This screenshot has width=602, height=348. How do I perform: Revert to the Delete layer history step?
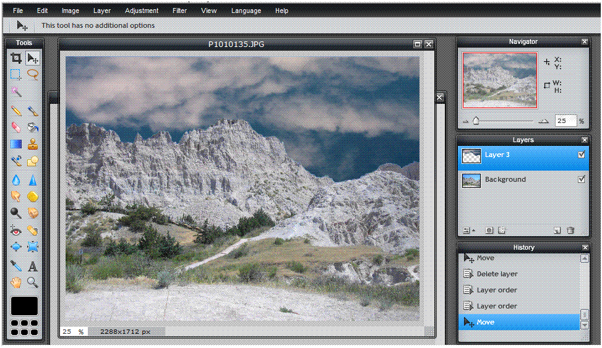coord(497,274)
